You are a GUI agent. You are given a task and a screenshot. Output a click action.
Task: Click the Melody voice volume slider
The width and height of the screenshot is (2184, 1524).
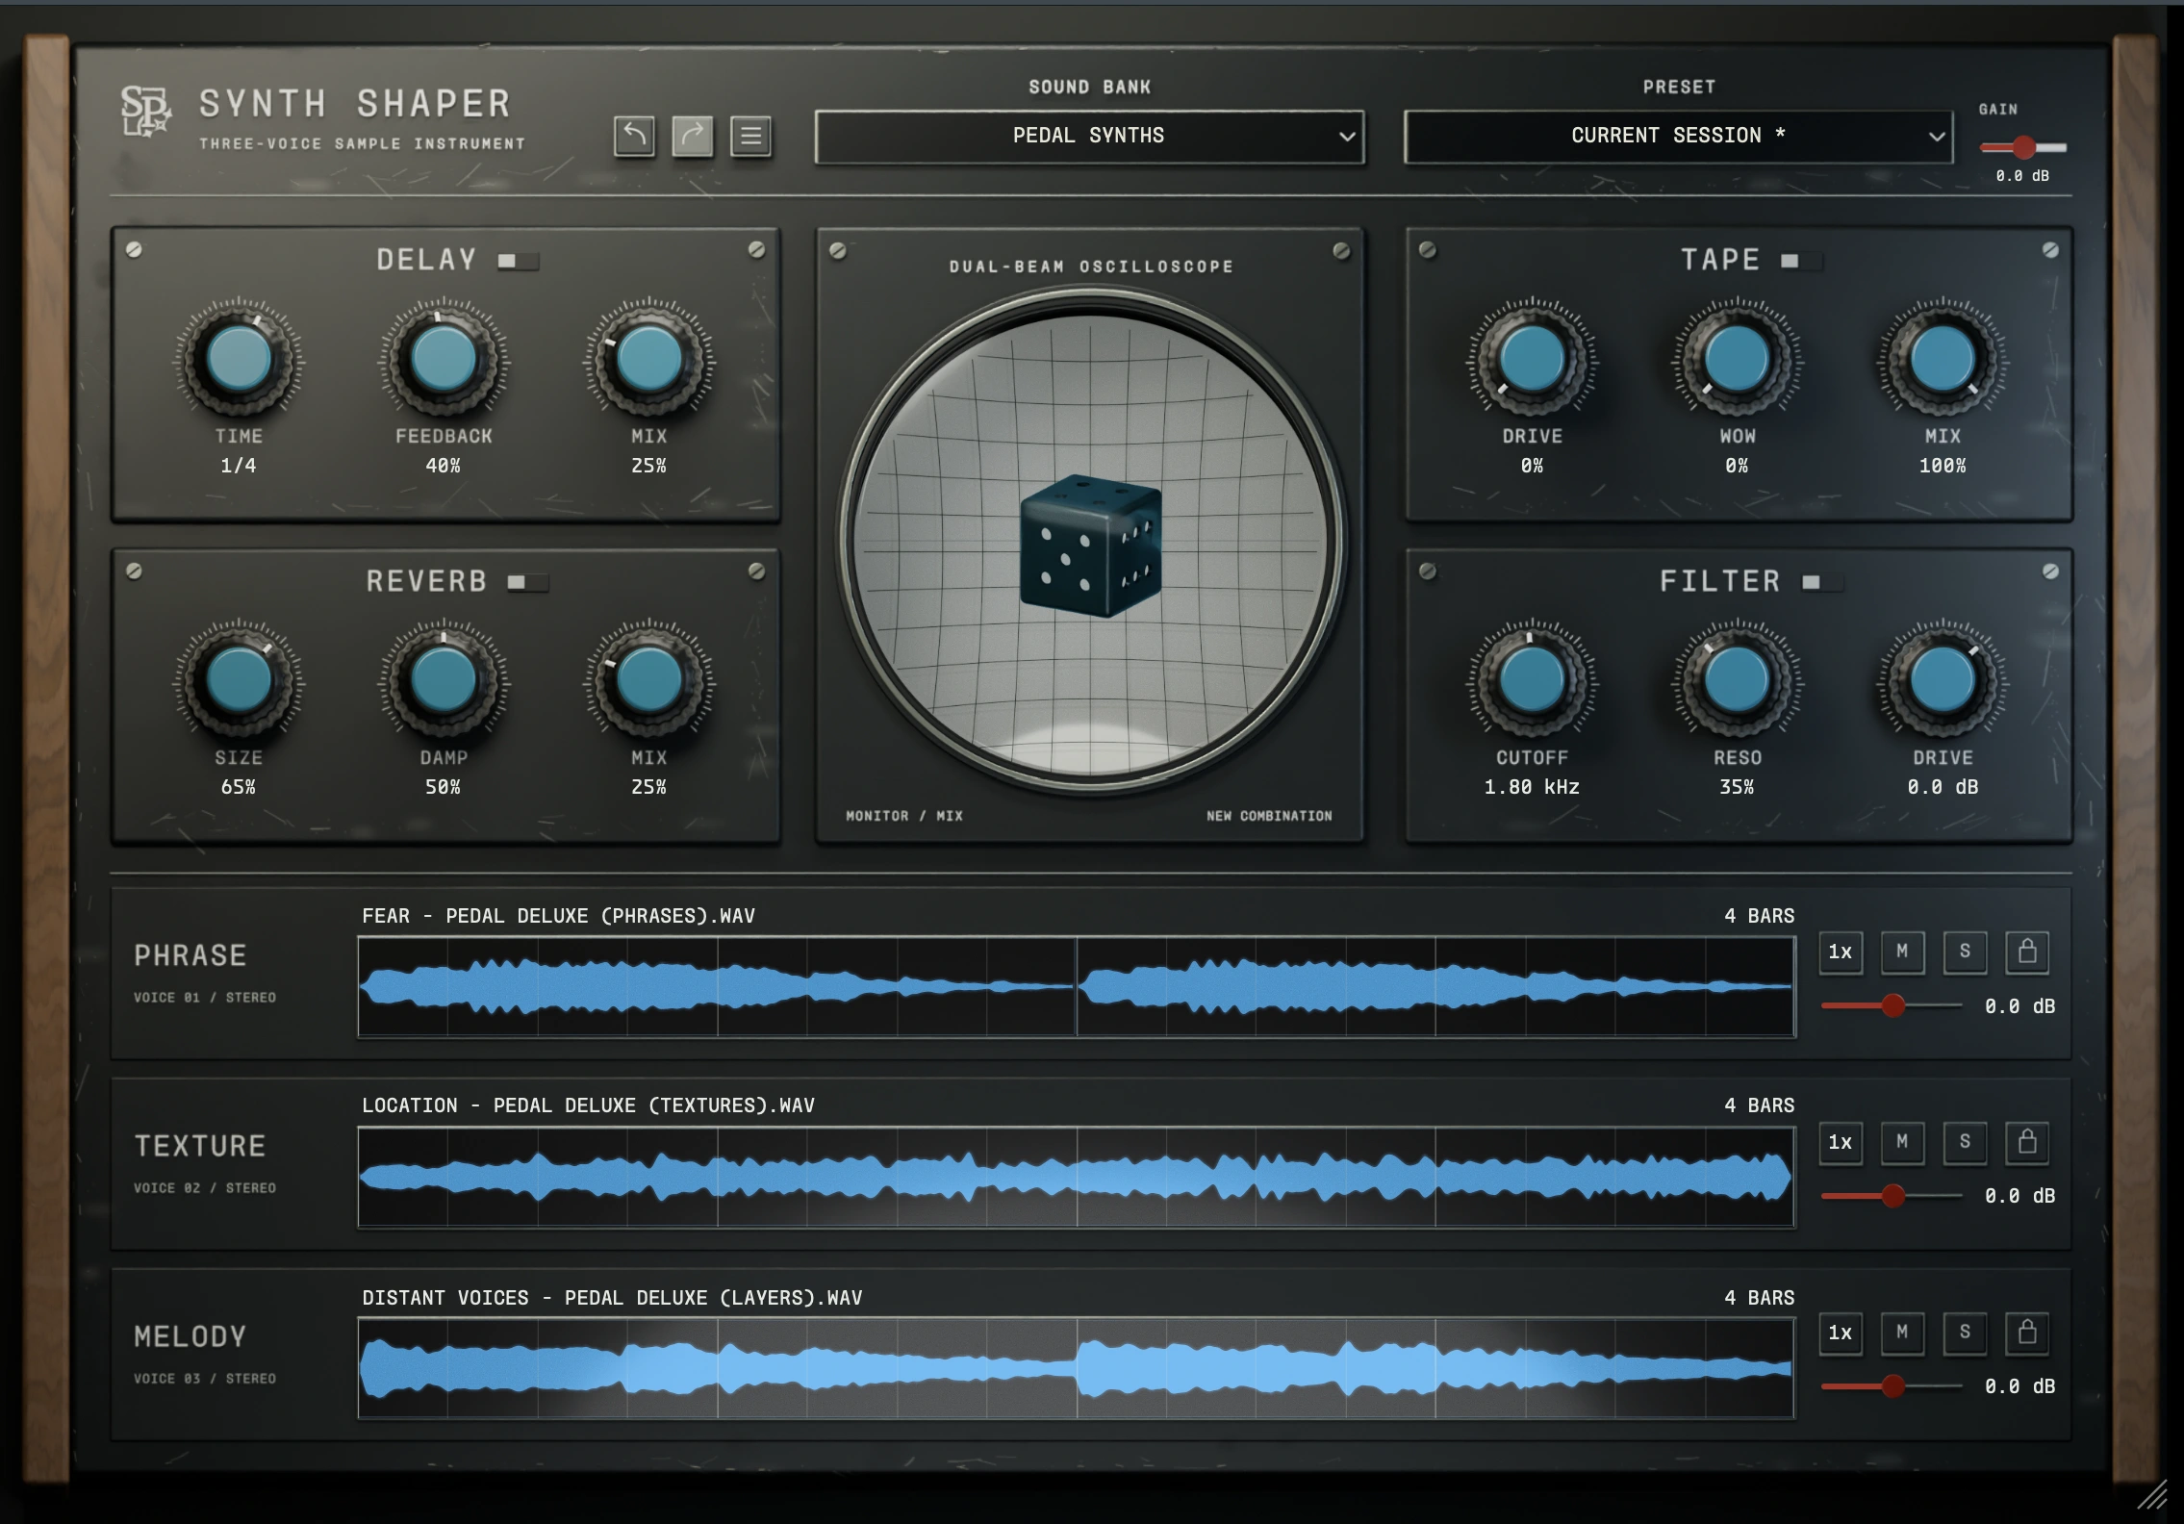pyautogui.click(x=1892, y=1385)
